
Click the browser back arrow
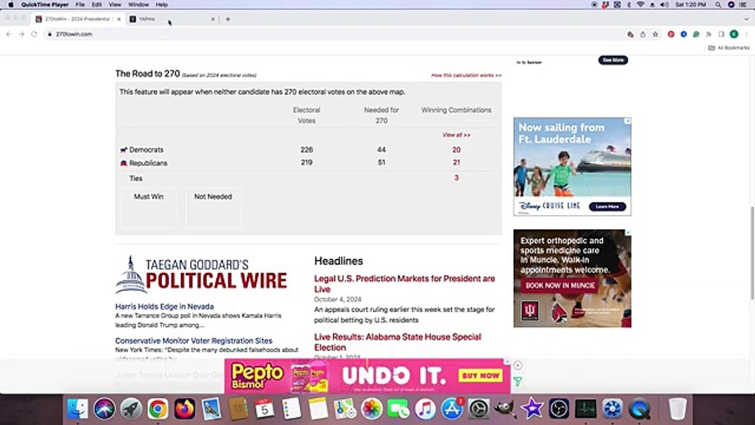[9, 34]
